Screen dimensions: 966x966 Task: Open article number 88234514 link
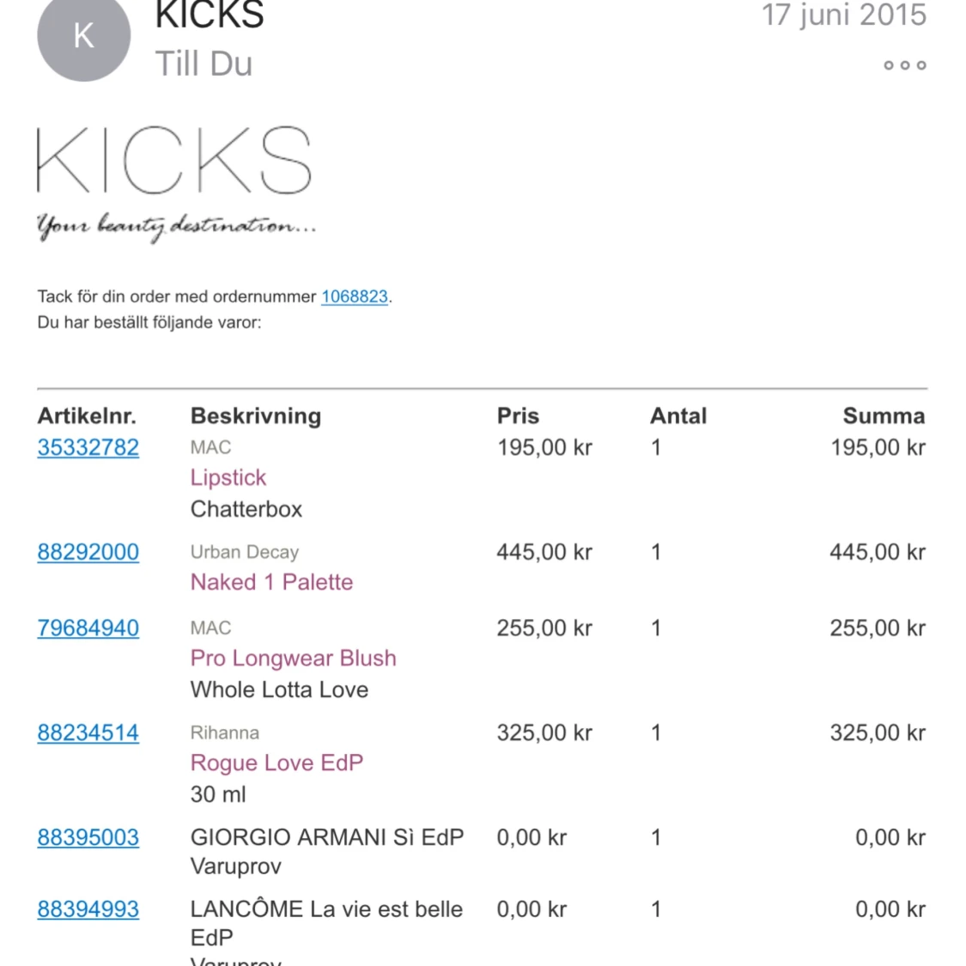[x=88, y=732]
